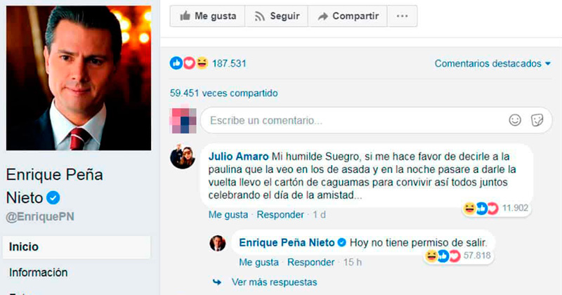
Task: Share the page via Compartir button
Action: pyautogui.click(x=348, y=16)
